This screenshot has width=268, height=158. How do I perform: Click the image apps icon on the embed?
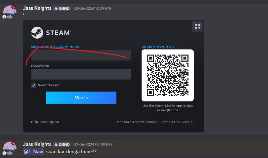coord(197,26)
